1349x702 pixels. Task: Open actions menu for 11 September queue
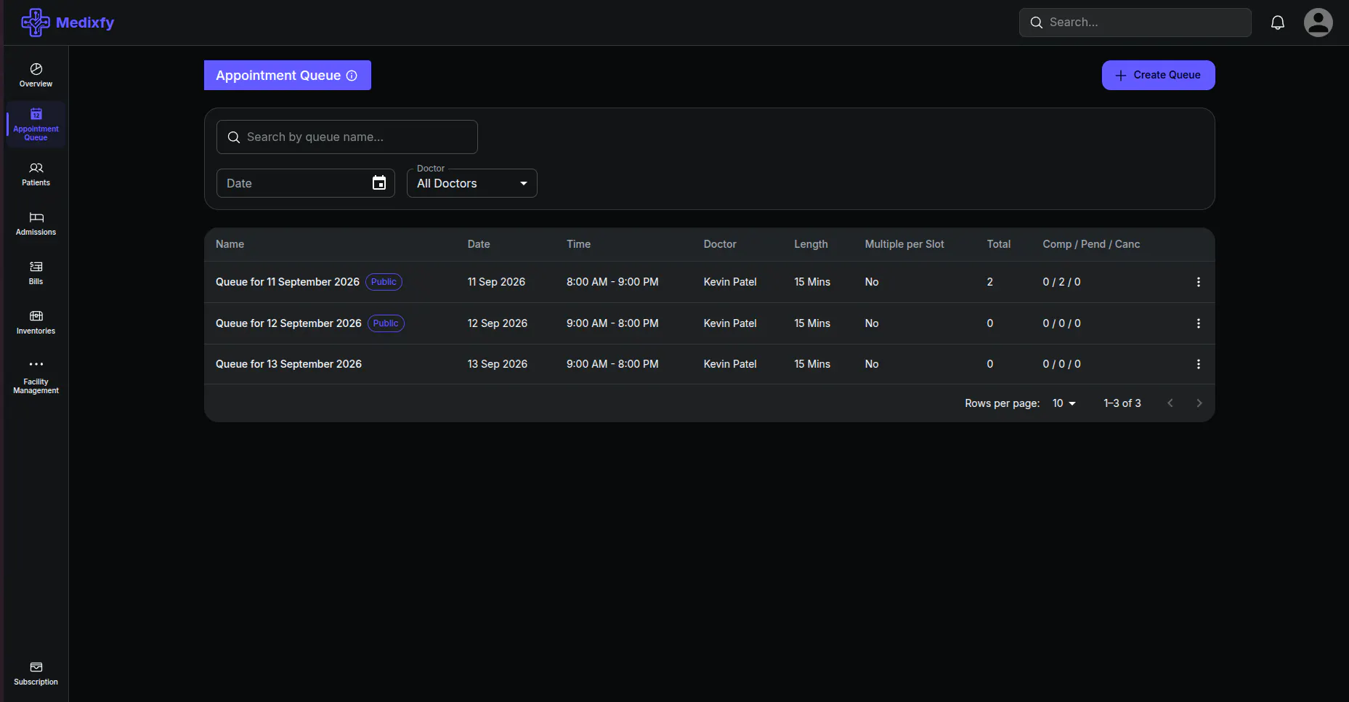coord(1198,282)
